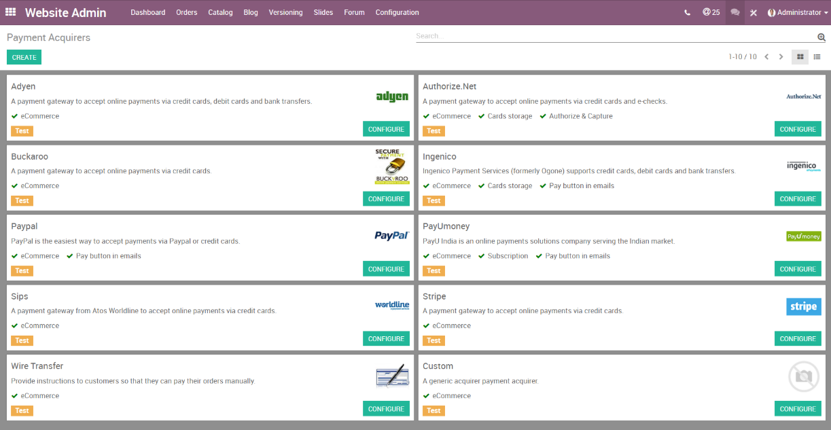This screenshot has width=831, height=430.
Task: Switch to list view
Action: [817, 57]
